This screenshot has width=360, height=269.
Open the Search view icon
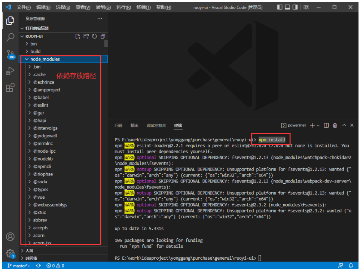click(10, 37)
